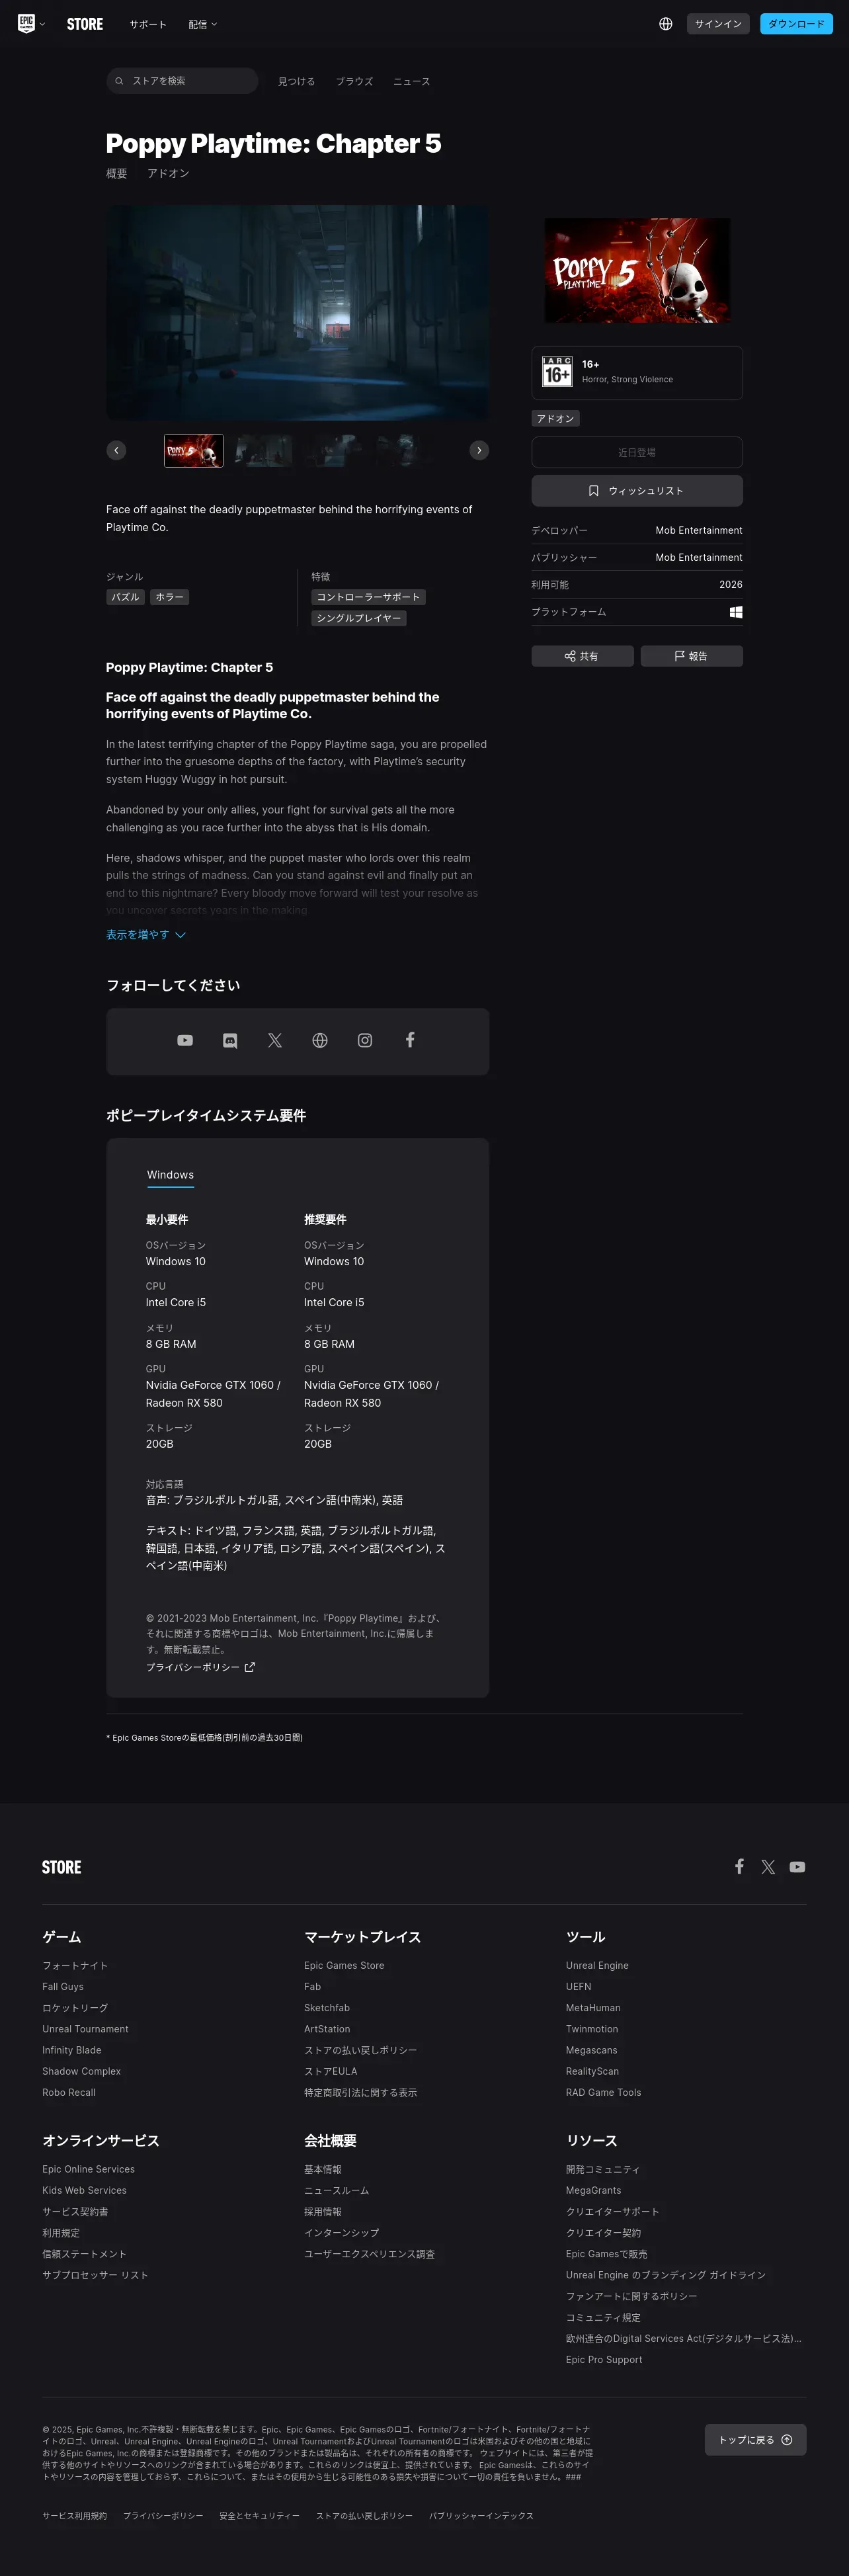Click the ホラー genre tag
Viewport: 849px width, 2576px height.
pos(169,597)
